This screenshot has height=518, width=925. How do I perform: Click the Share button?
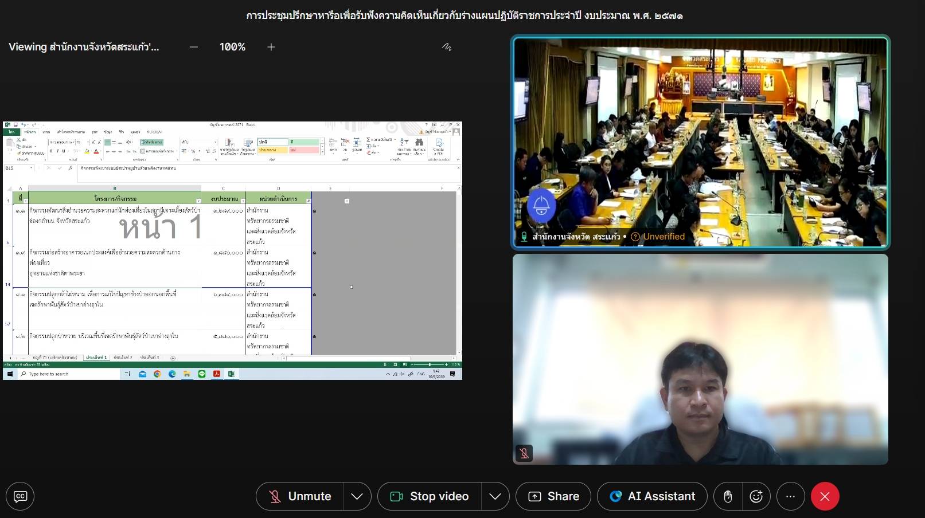point(553,496)
